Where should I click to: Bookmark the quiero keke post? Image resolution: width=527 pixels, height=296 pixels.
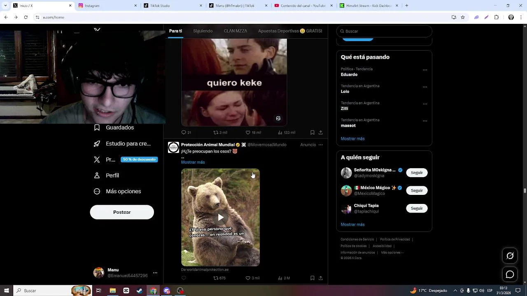(x=312, y=132)
